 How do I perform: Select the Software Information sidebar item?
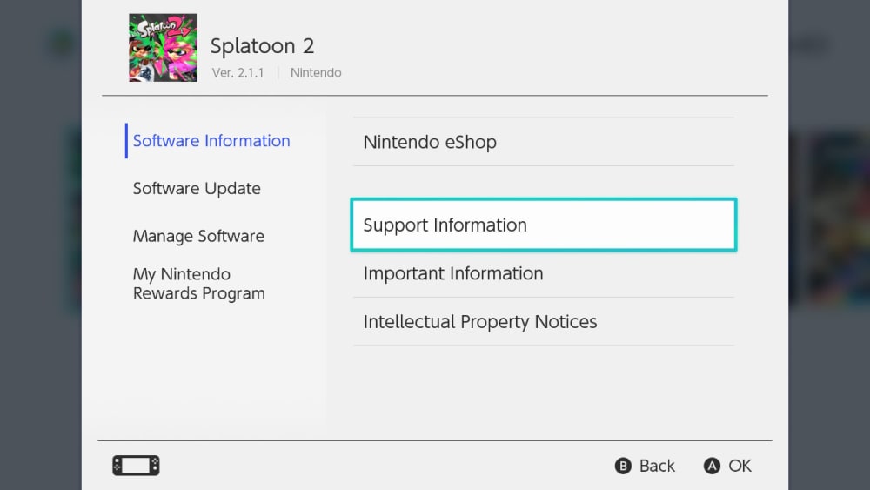click(x=211, y=141)
